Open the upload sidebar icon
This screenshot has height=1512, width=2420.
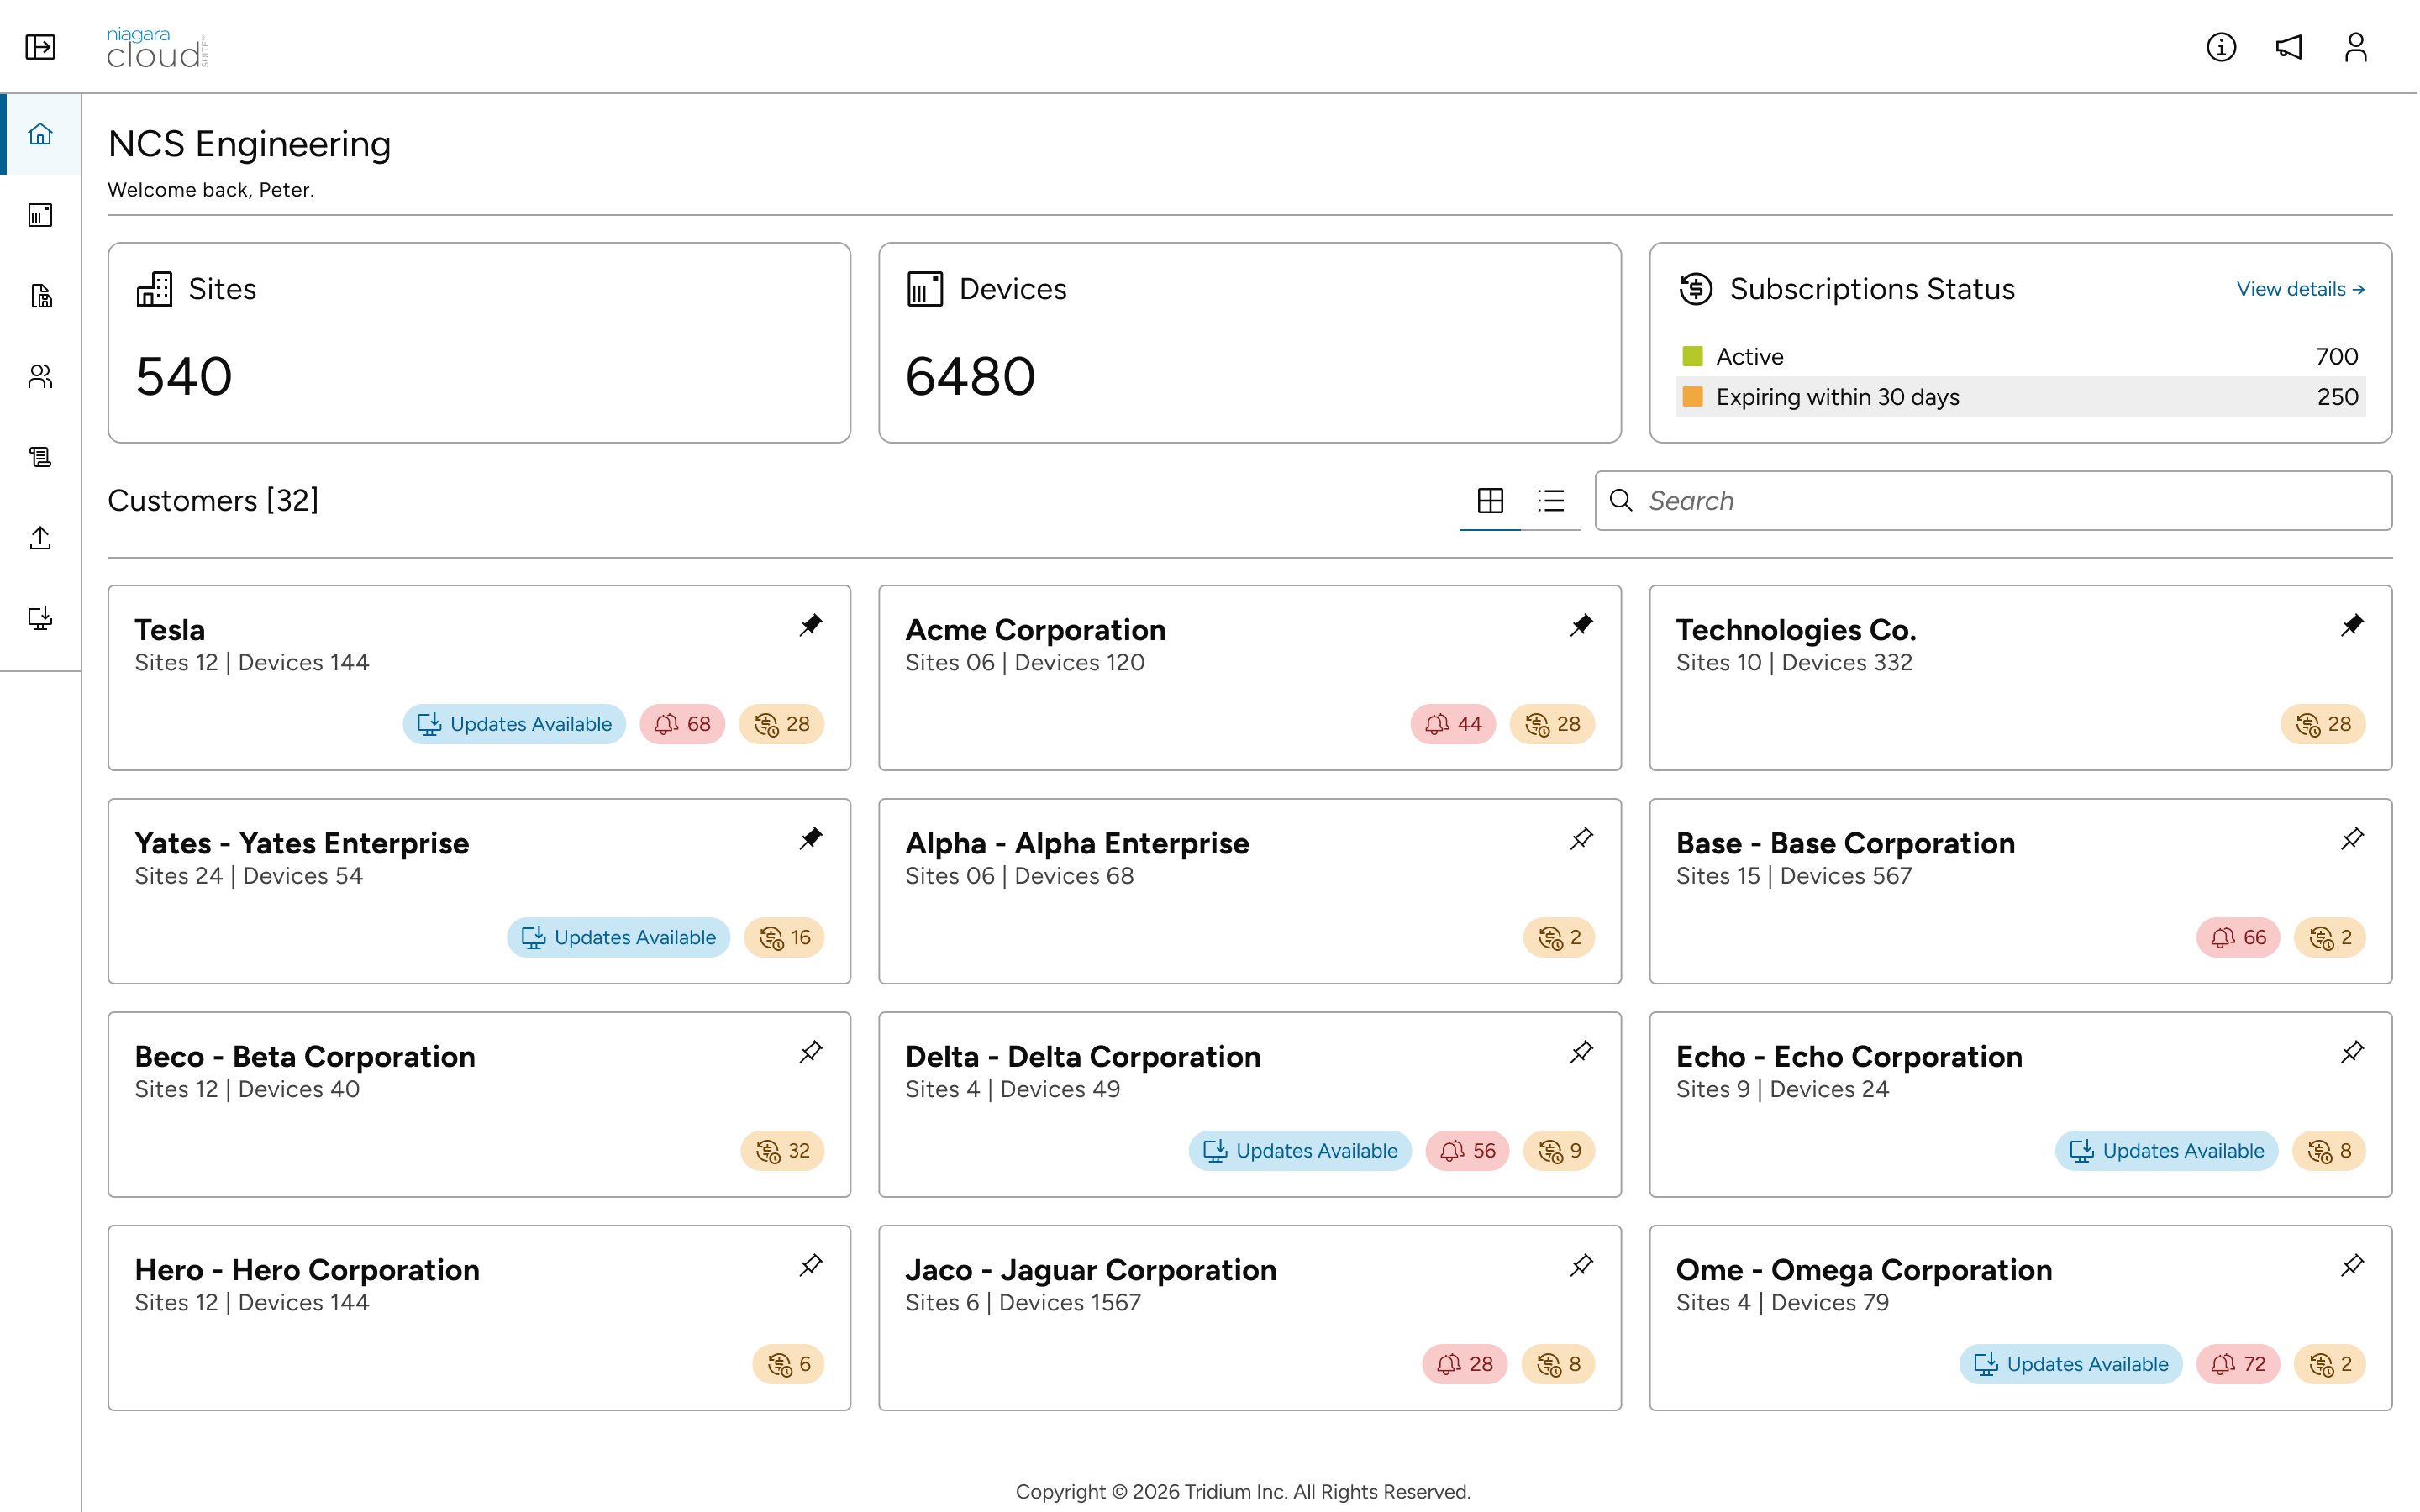40,538
